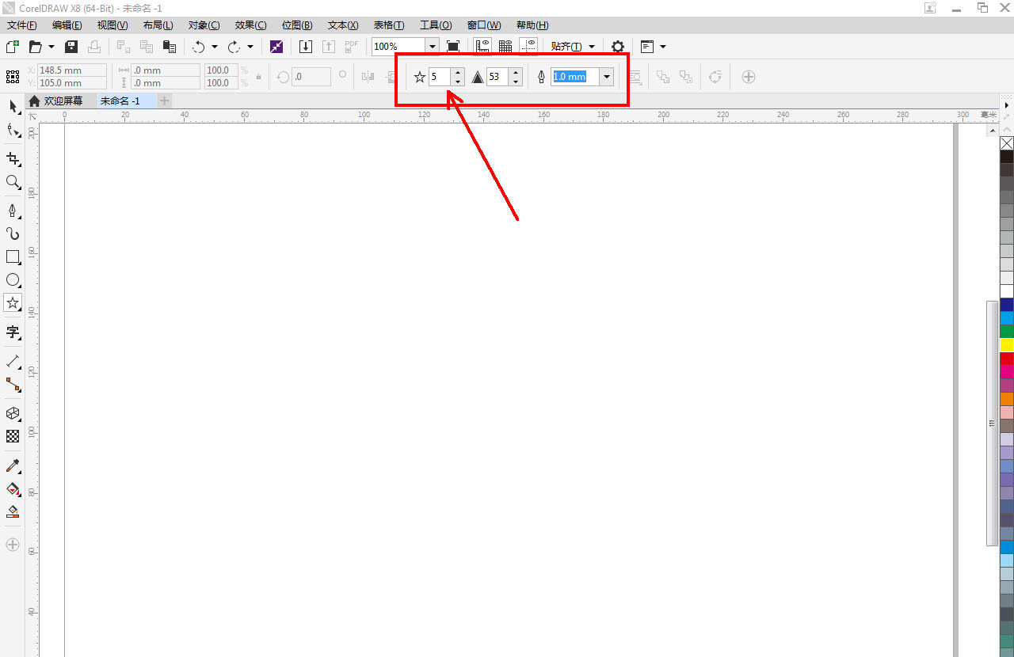Select the Connector tool

(x=13, y=385)
